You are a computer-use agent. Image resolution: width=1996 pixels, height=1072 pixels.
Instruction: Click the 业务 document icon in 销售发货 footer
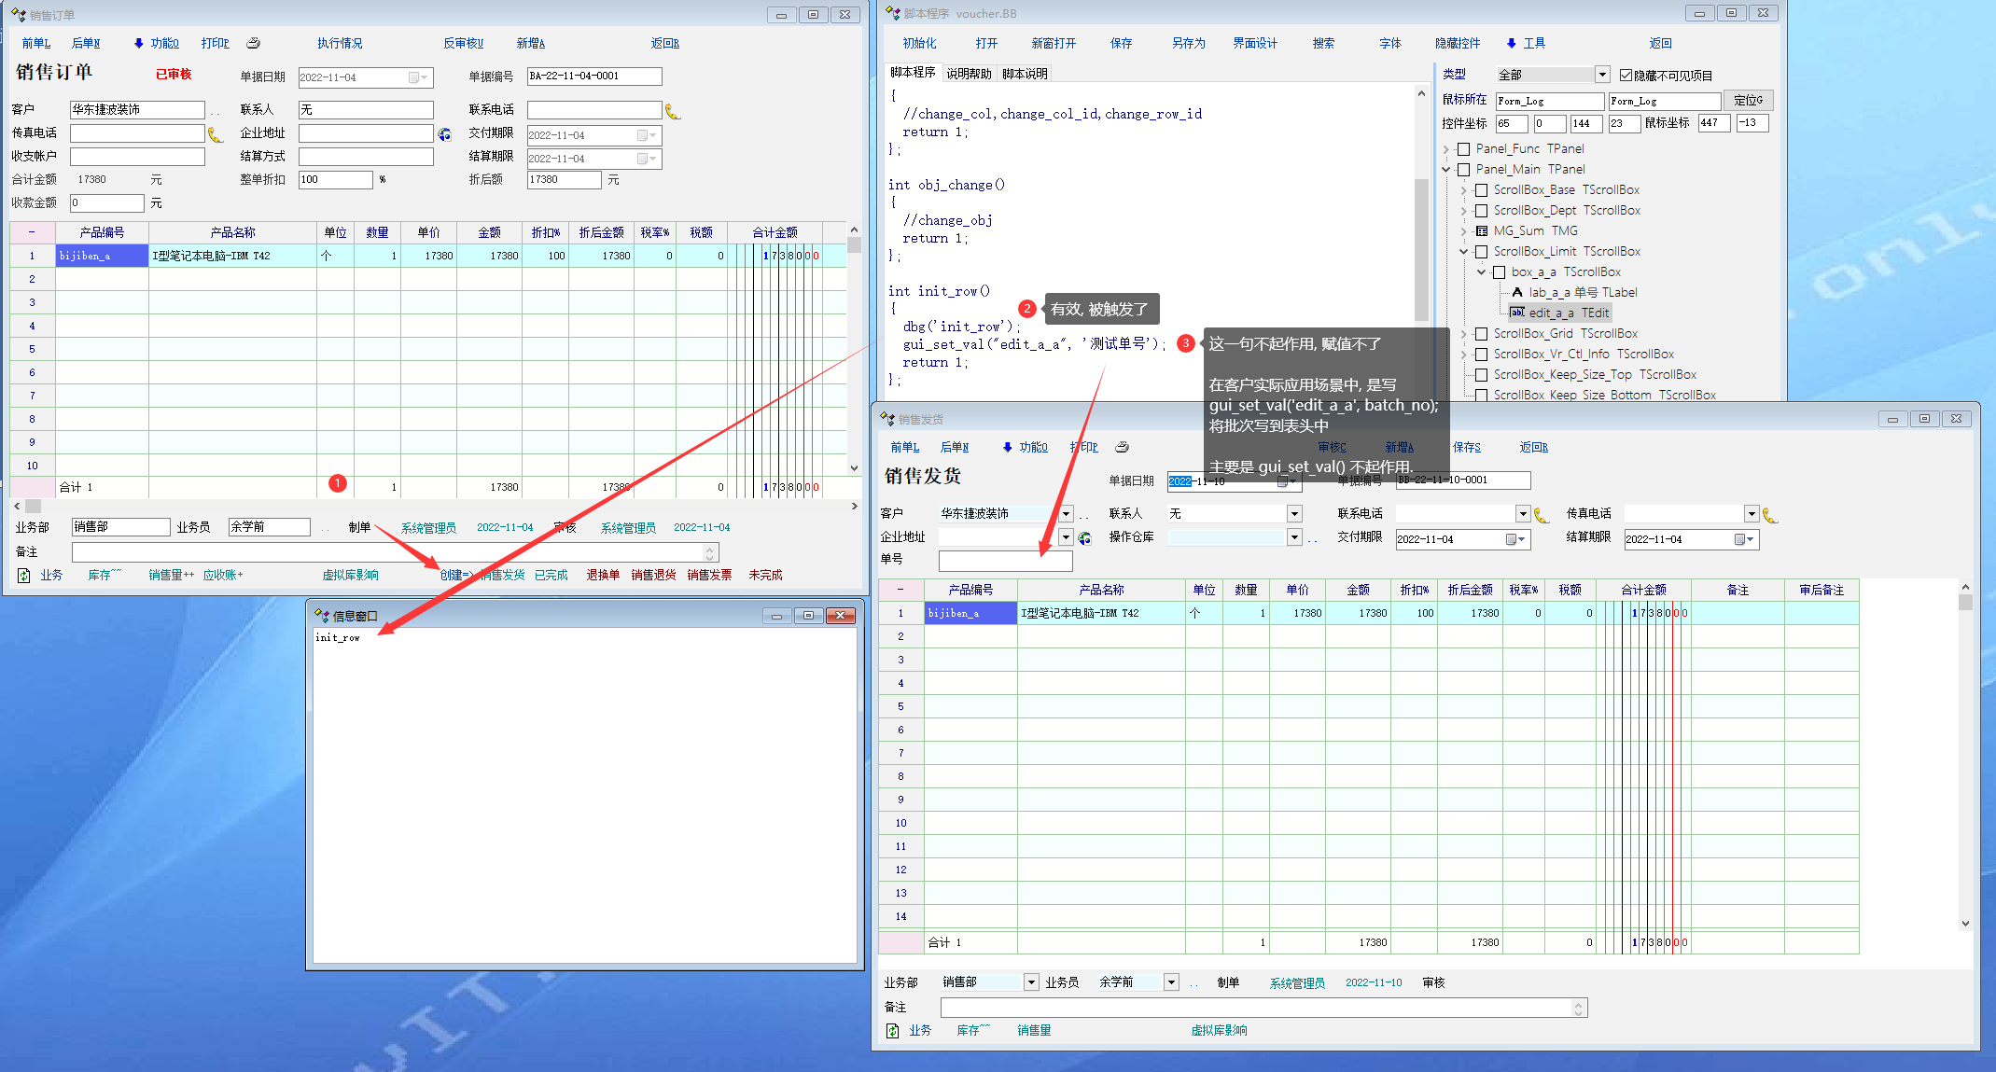(893, 1030)
